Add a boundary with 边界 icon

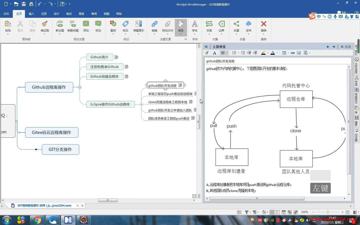coord(221,24)
